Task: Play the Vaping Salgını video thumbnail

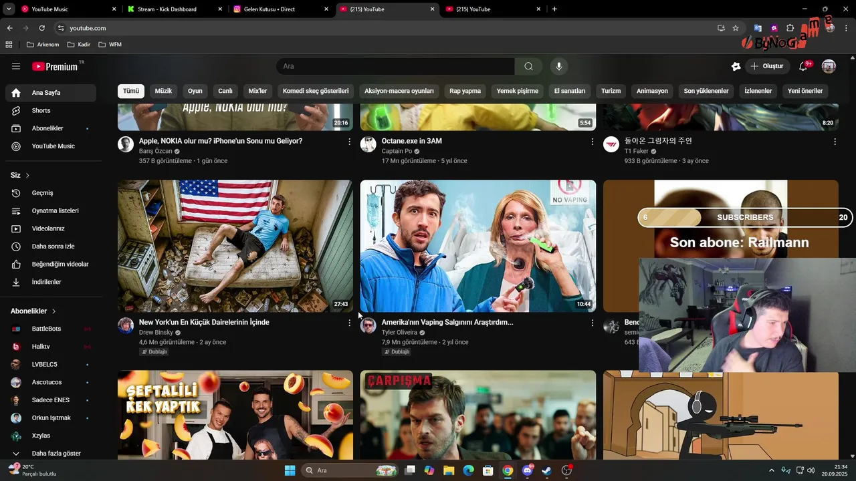Action: pos(478,246)
